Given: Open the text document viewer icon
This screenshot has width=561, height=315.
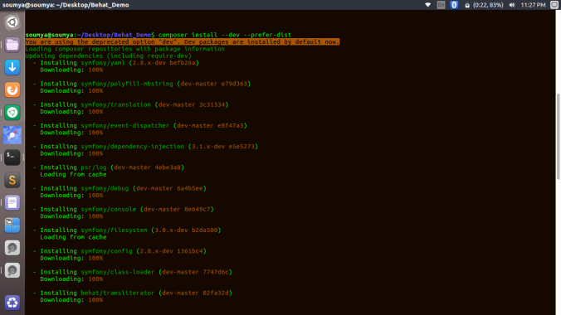Looking at the screenshot, I should [x=12, y=202].
